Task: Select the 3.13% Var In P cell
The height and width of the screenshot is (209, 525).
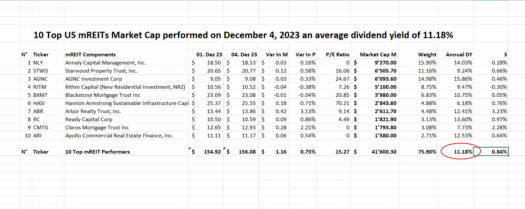Action: pos(309,111)
